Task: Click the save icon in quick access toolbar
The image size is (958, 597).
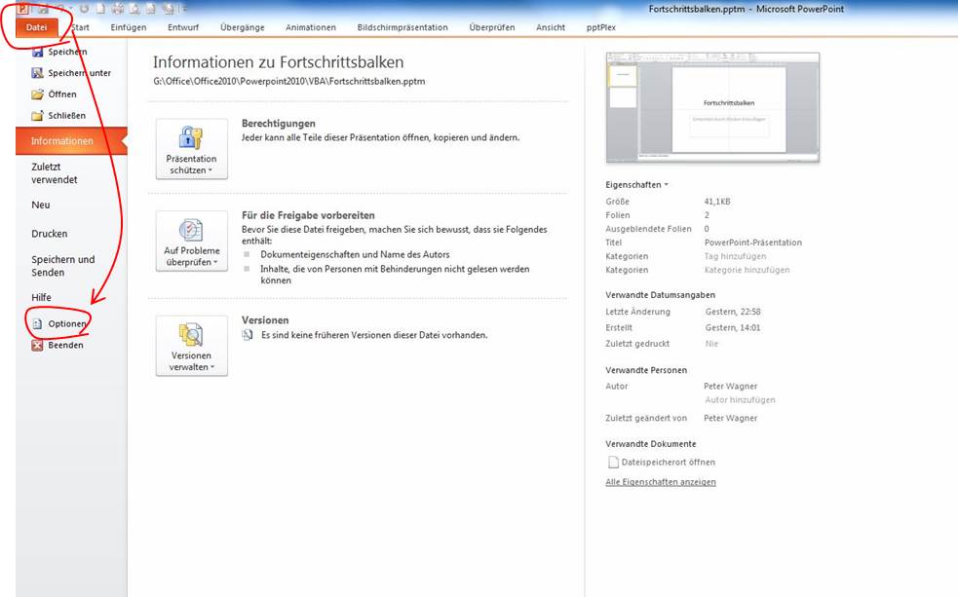Action: pos(43,9)
